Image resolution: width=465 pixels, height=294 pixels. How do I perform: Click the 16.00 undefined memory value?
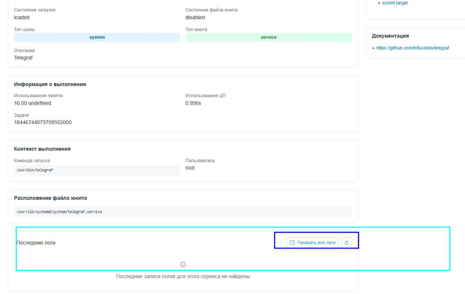(33, 103)
